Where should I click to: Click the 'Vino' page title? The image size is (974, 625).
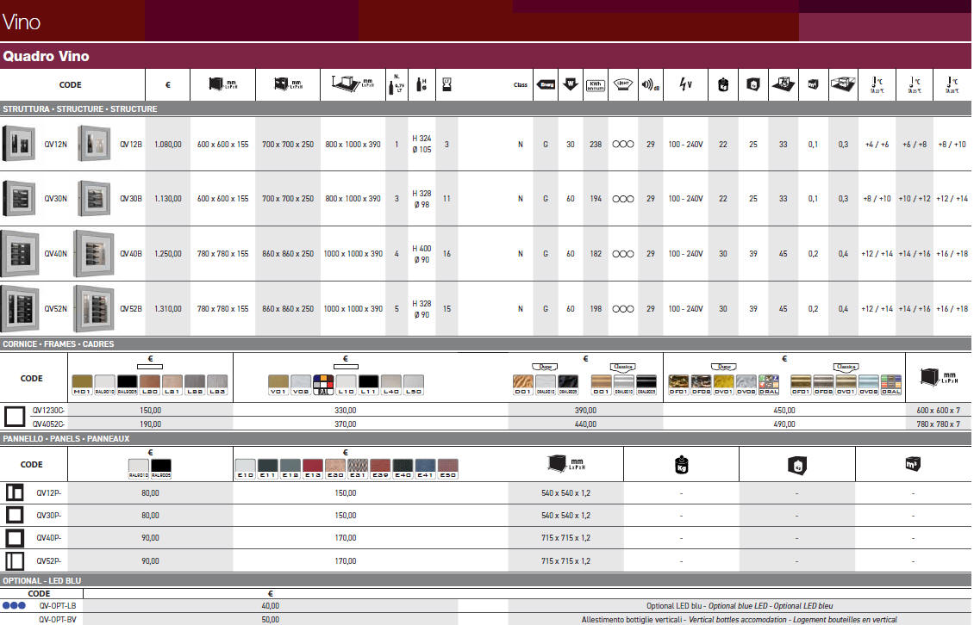click(x=22, y=22)
